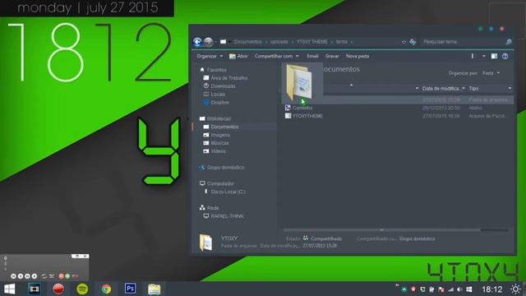
Task: Click YTOXY THEME in the address breadcrumb
Action: coord(312,42)
